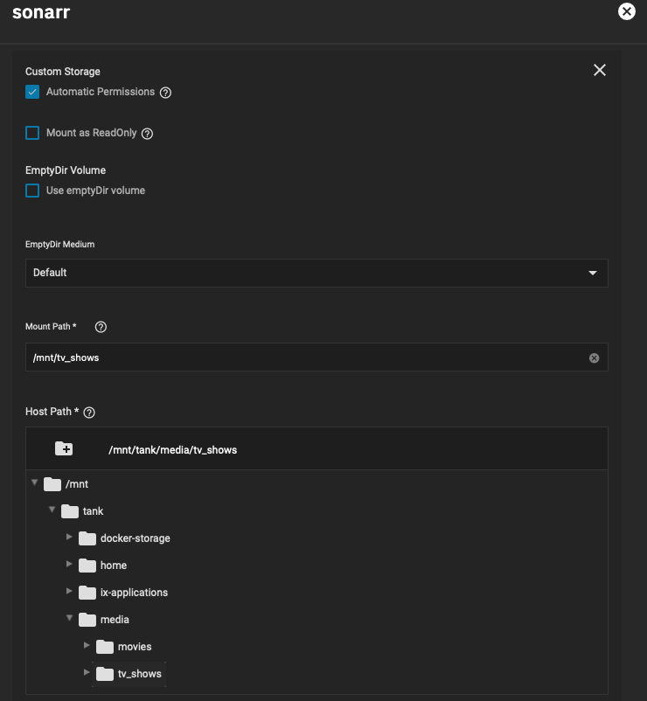Select the media folder
647x701 pixels.
(104, 620)
